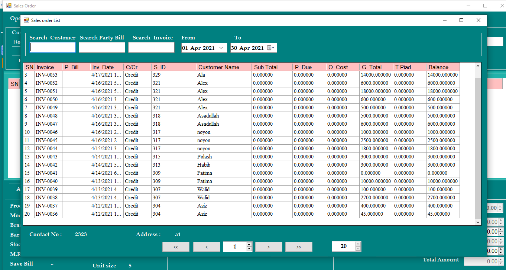Increase the page number stepper
This screenshot has width=506, height=270.
click(249, 244)
